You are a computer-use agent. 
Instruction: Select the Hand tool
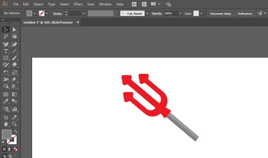6,124
